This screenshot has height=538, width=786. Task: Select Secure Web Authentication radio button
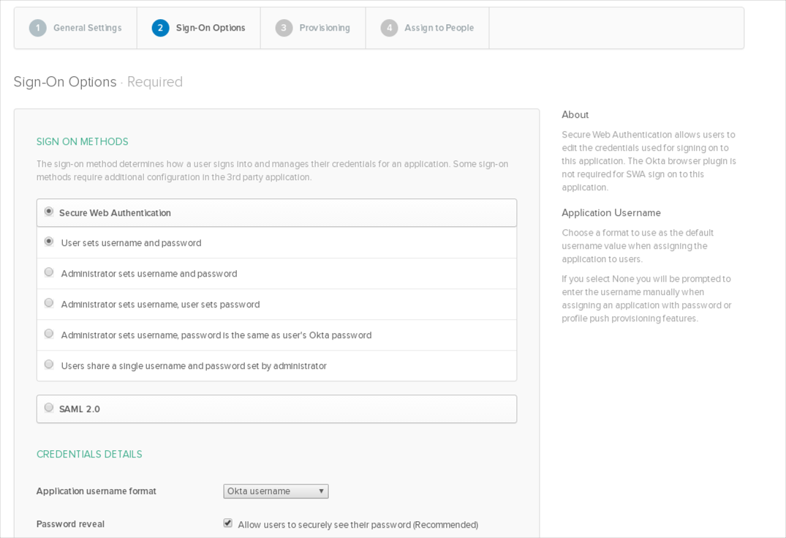point(49,212)
